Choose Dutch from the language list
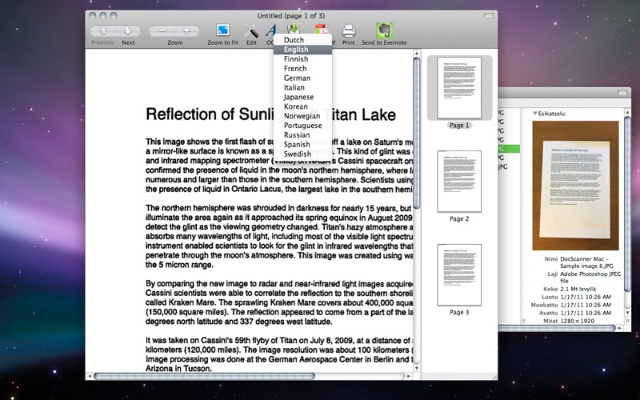The image size is (640, 400). pyautogui.click(x=294, y=40)
